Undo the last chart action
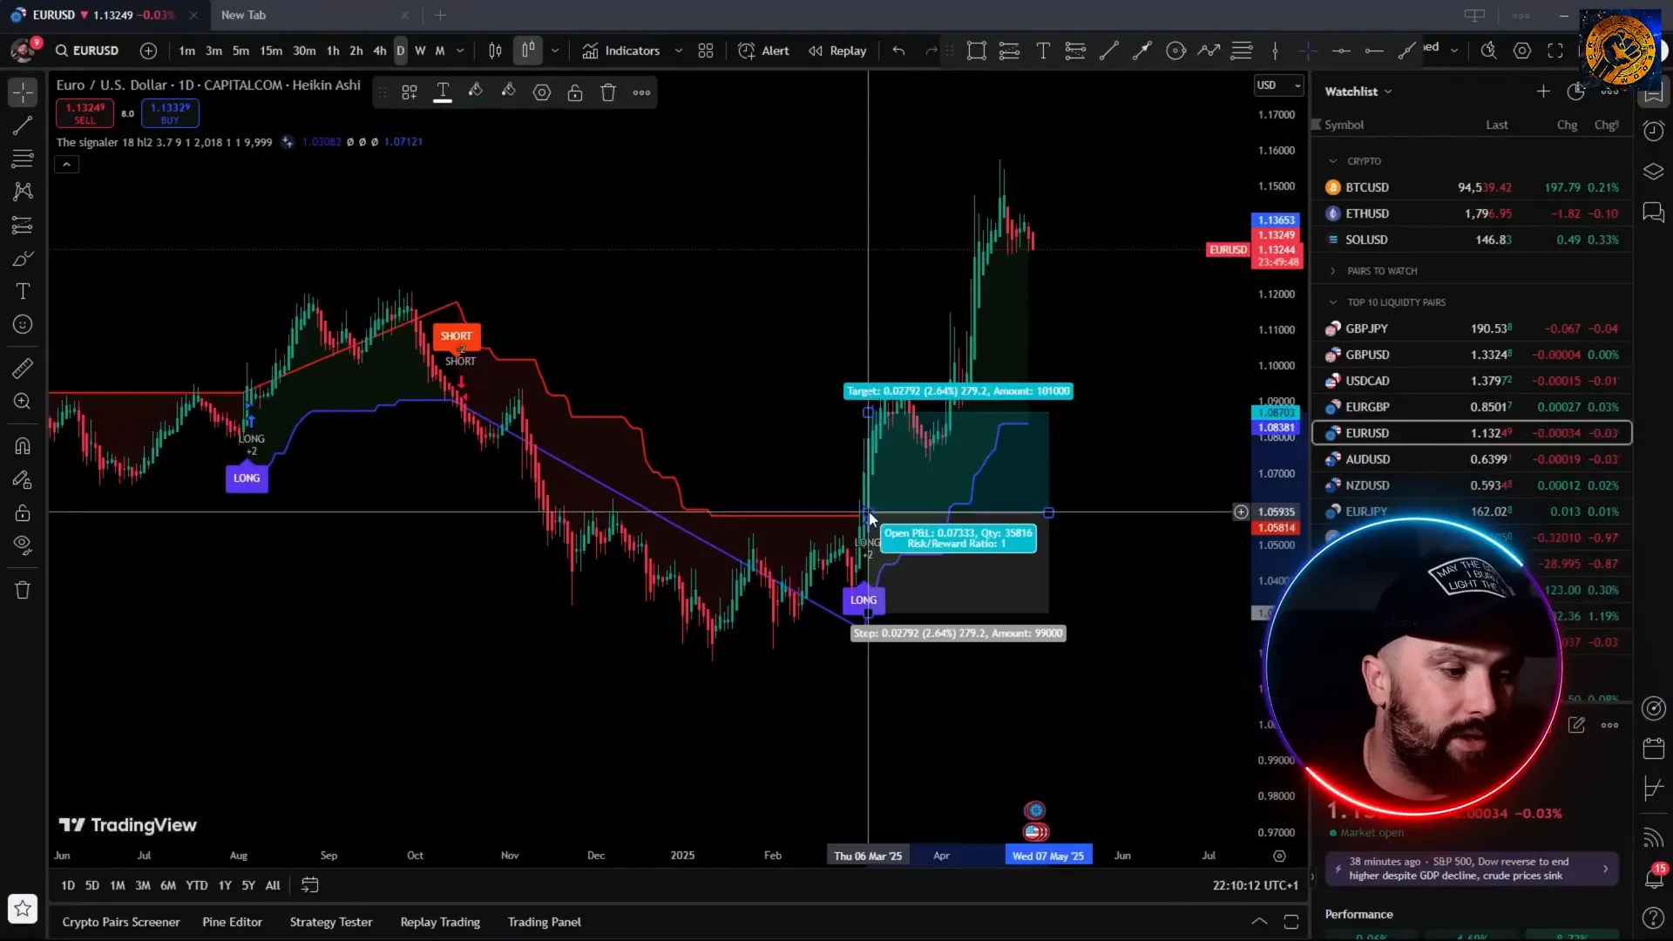1673x941 pixels. pos(898,51)
